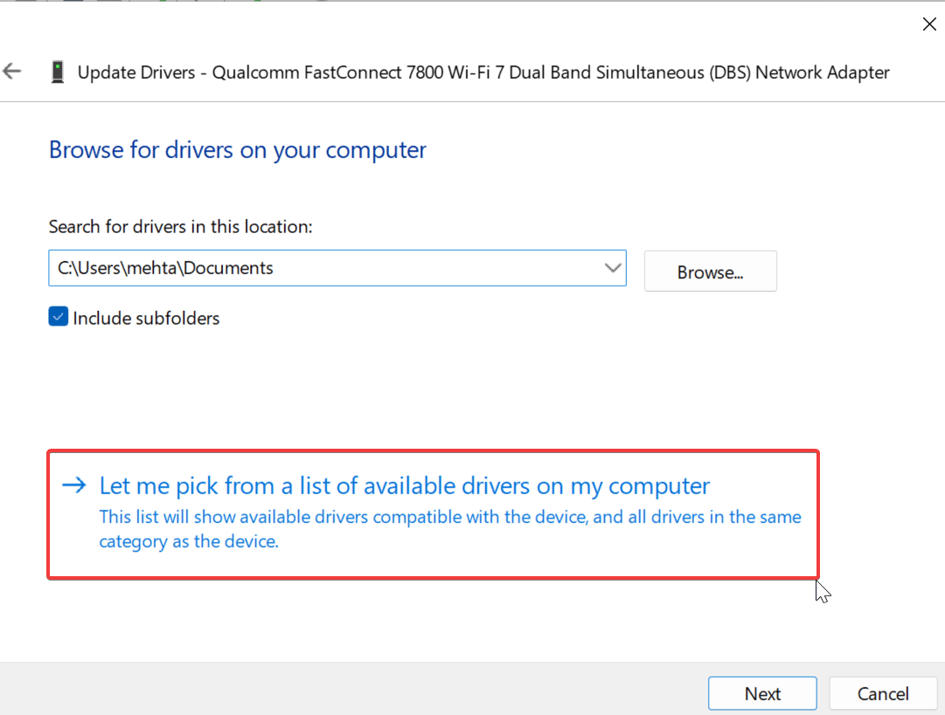Close the Update Drivers dialog
Screen dimensions: 945x715
click(929, 24)
